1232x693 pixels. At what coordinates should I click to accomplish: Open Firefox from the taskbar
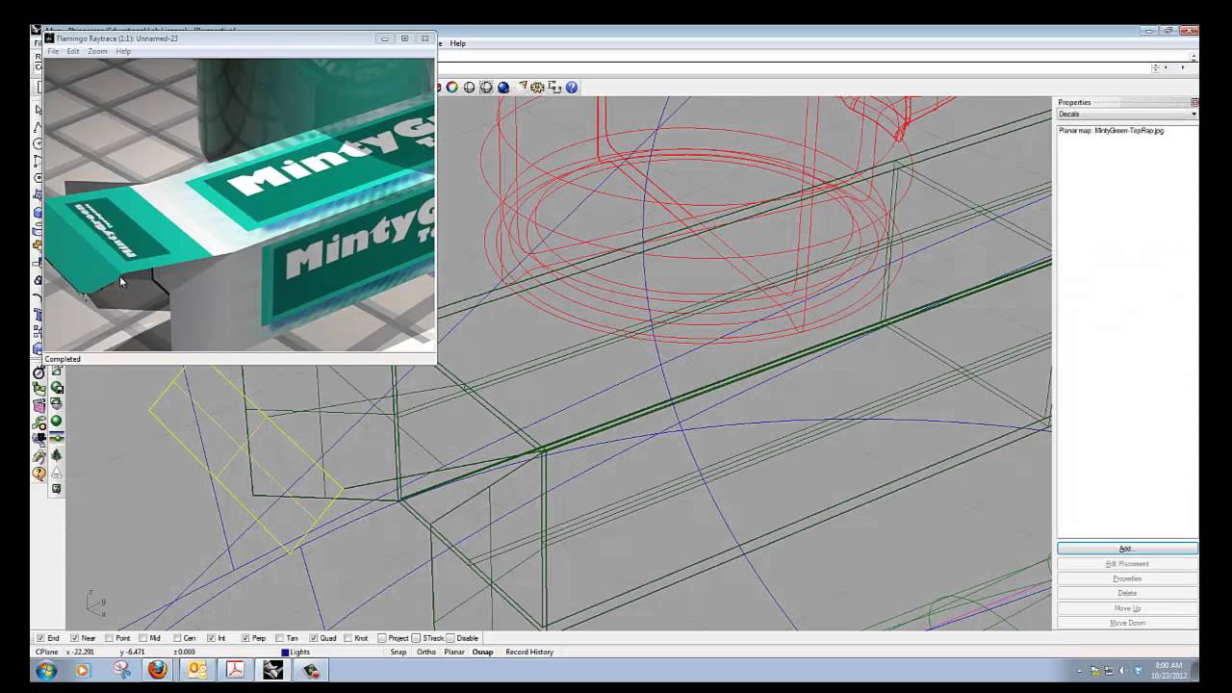coord(158,670)
